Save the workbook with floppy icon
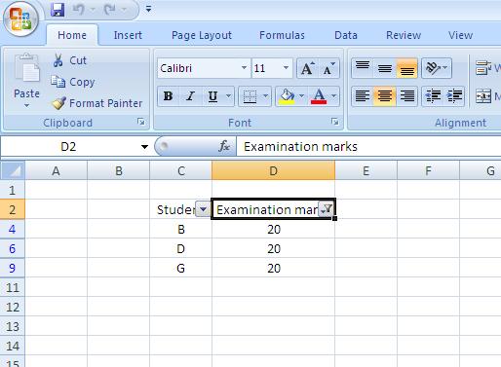Image resolution: width=501 pixels, height=367 pixels. point(58,9)
